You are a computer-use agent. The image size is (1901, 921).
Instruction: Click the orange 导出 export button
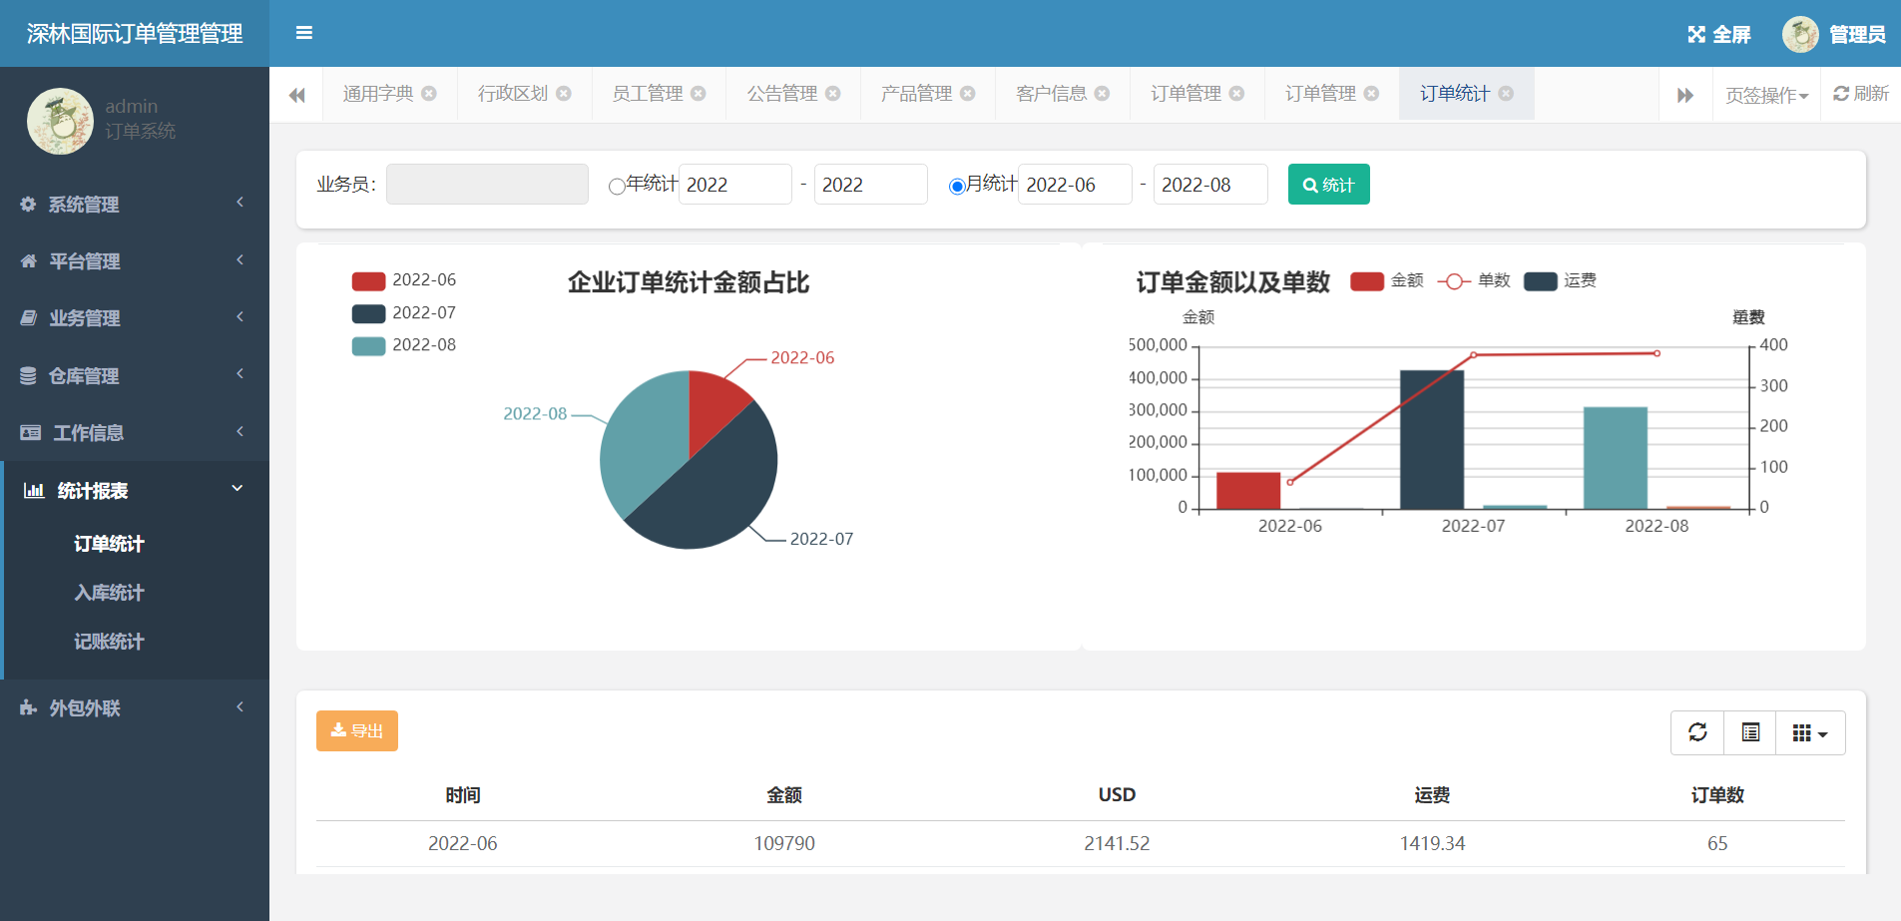coord(356,730)
